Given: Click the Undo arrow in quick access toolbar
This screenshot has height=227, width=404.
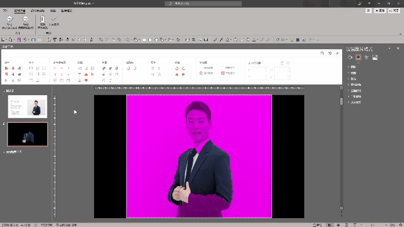Looking at the screenshot, I should click(x=25, y=40).
